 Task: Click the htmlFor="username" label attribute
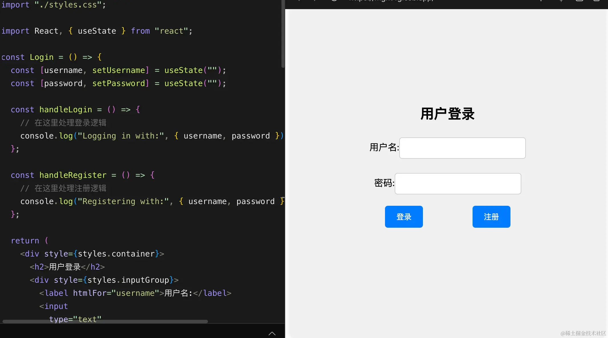[116, 293]
